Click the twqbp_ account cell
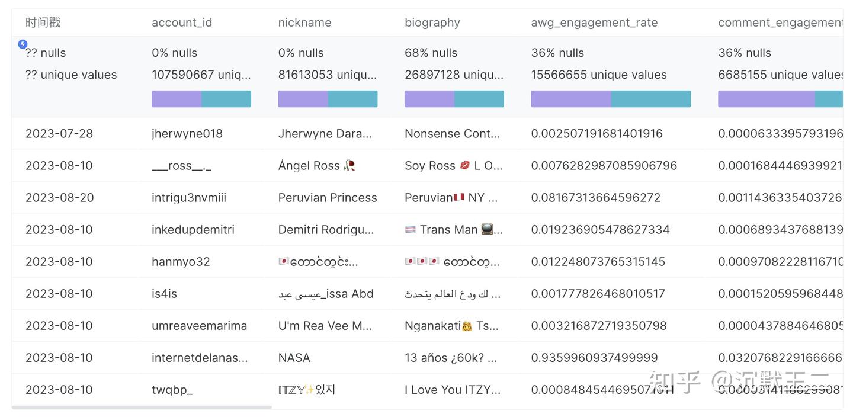The image size is (853, 417). 172,390
